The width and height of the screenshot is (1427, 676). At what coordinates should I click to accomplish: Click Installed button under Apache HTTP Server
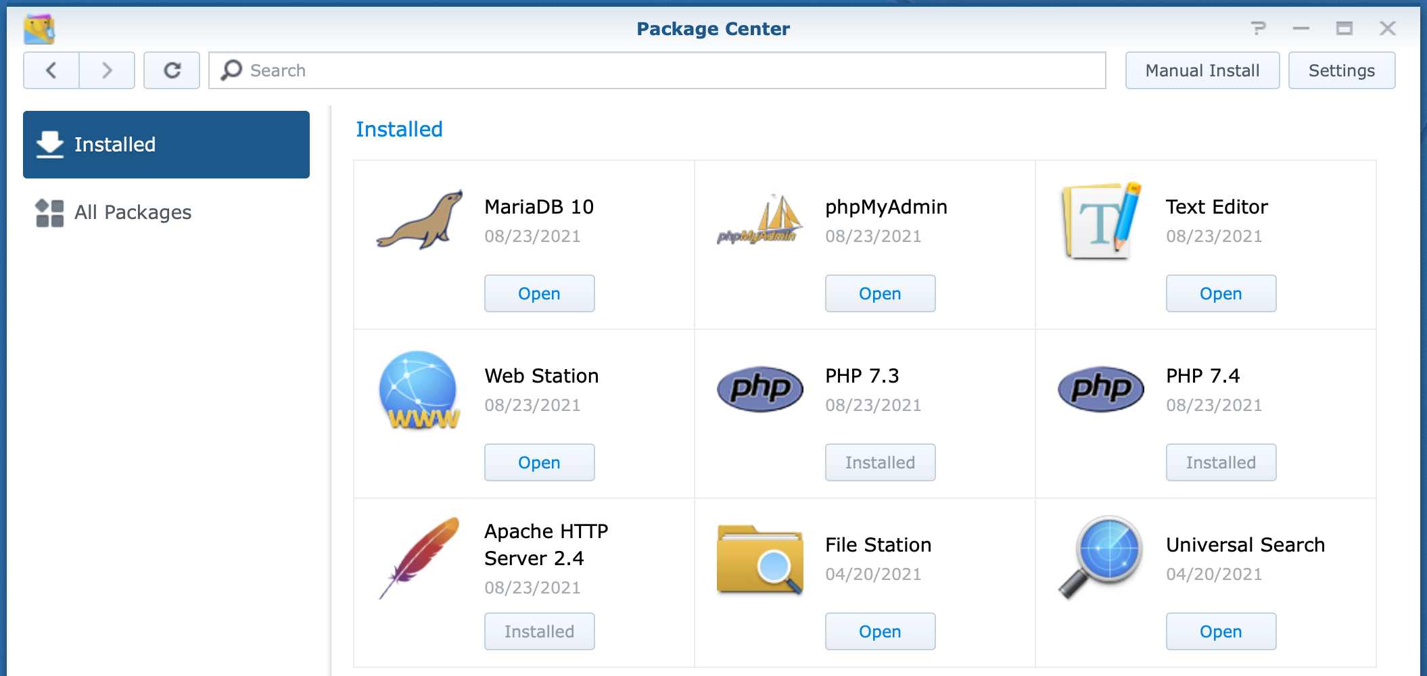[x=540, y=631]
